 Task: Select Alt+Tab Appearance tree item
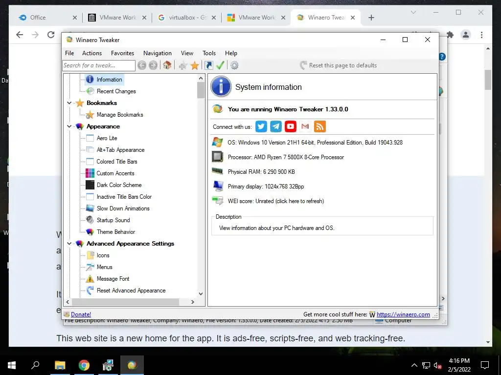[x=120, y=150]
